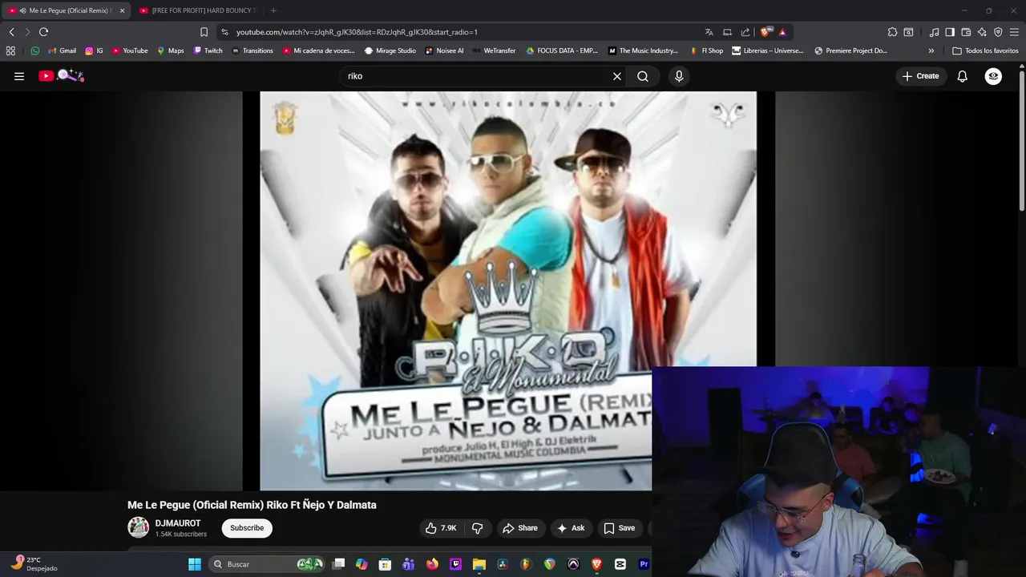Go back in browser history

point(11,32)
